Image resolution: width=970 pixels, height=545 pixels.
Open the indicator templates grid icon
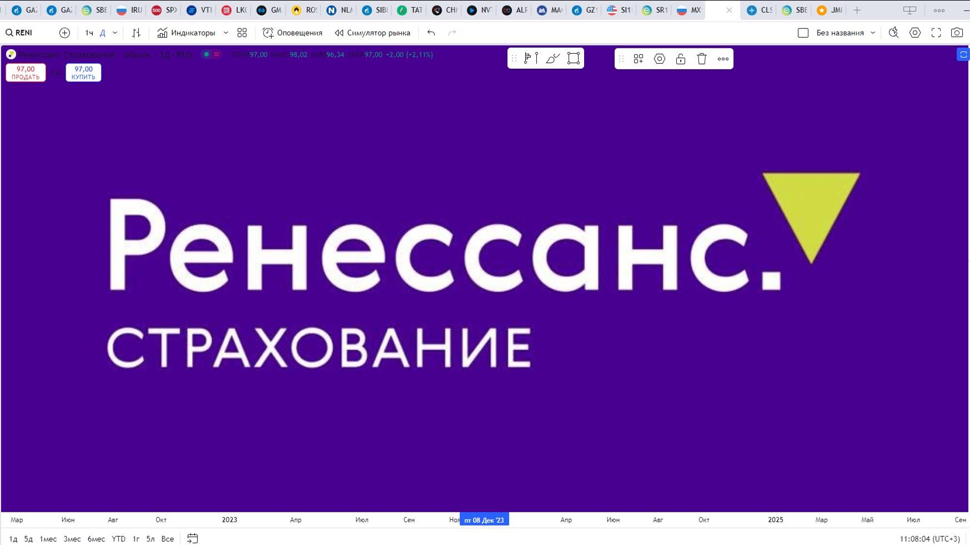(x=242, y=33)
